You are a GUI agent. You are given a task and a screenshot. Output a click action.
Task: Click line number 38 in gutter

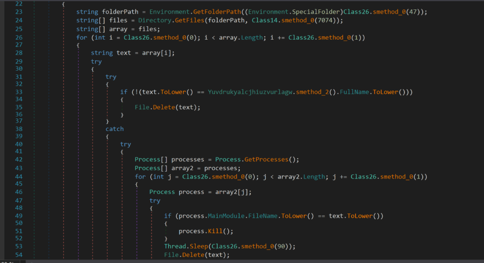[x=19, y=129]
